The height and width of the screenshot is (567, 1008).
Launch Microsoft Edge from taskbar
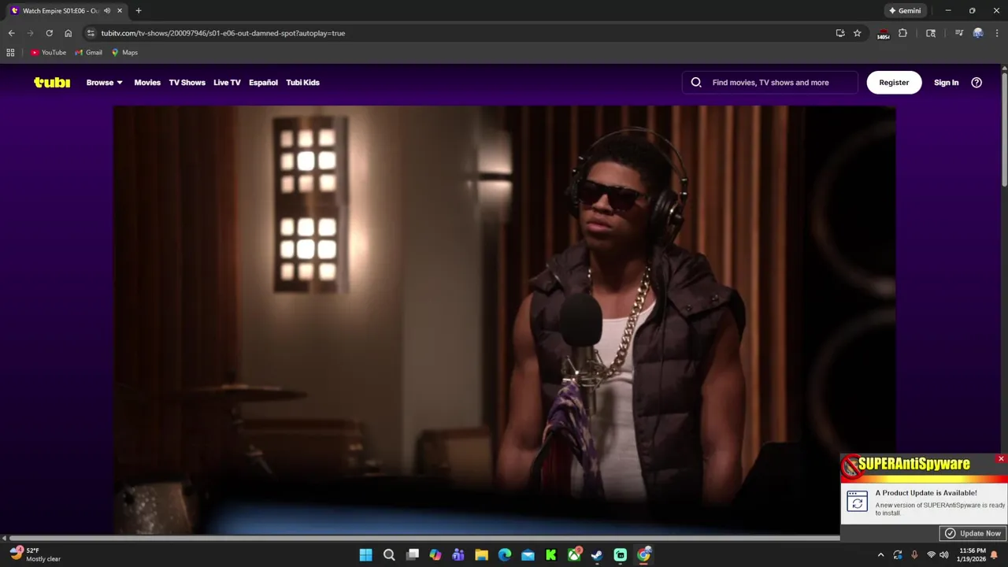point(505,555)
